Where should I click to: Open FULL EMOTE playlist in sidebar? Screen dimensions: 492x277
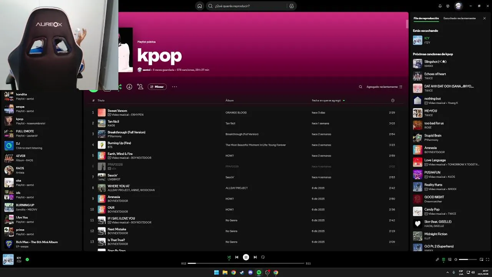coord(41,133)
